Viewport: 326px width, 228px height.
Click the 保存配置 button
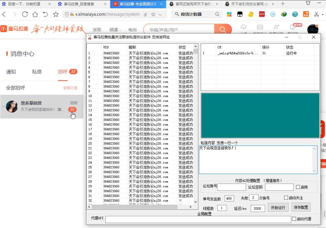point(301,207)
